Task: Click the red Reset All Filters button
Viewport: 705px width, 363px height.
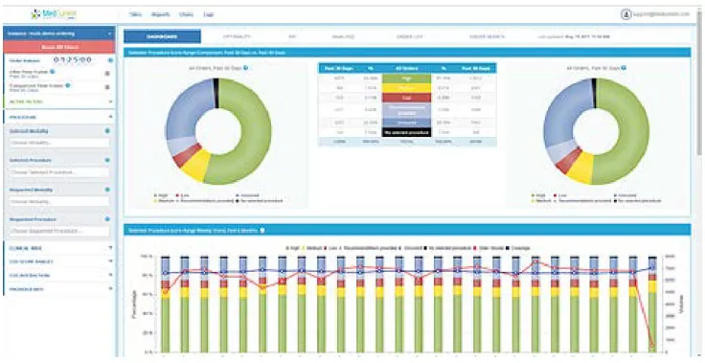Action: coord(59,47)
